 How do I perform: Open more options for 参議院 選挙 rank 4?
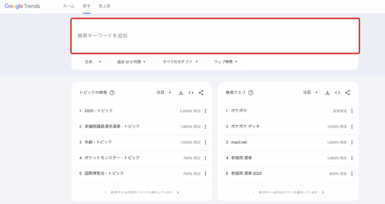(x=352, y=158)
